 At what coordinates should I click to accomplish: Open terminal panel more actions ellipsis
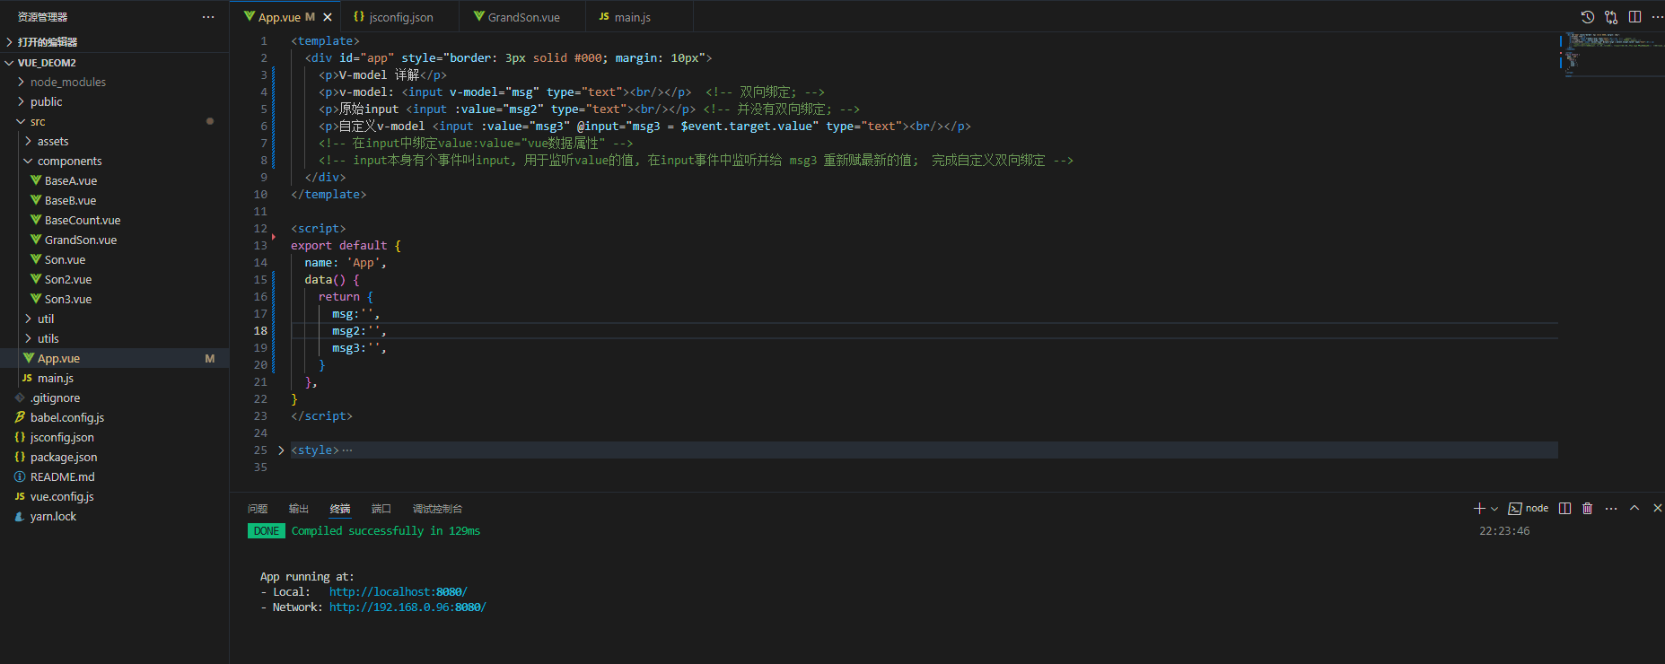[x=1611, y=508]
